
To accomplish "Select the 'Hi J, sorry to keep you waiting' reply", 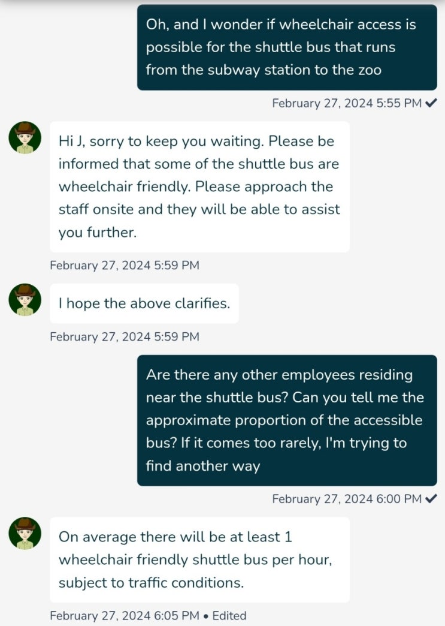I will pyautogui.click(x=199, y=186).
